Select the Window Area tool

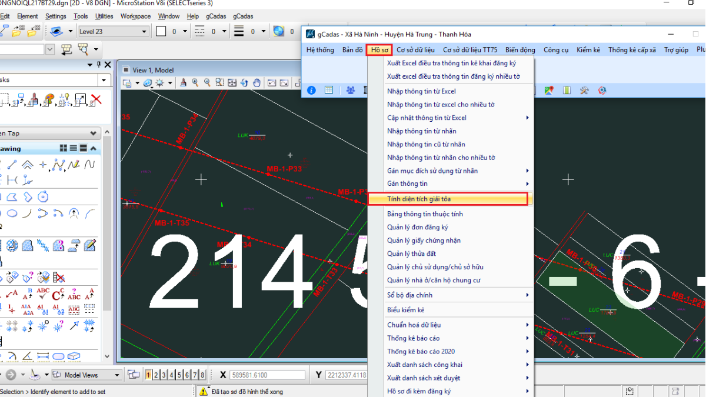pos(220,83)
